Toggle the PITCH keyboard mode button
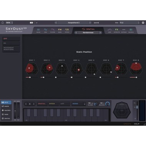The image size is (146, 146). click(53, 104)
